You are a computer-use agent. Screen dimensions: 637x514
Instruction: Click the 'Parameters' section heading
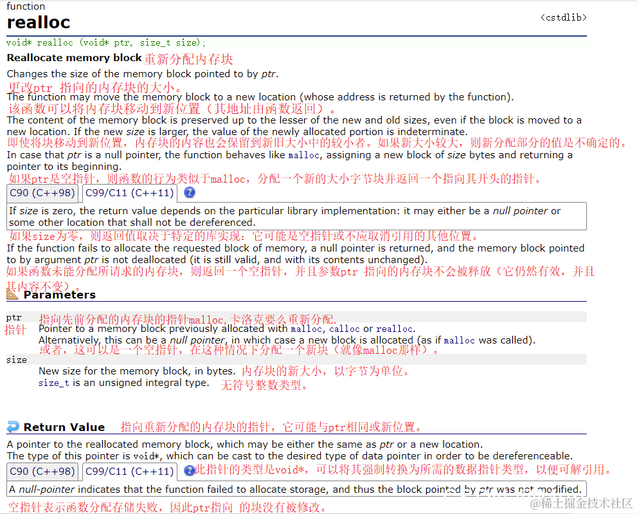(60, 295)
